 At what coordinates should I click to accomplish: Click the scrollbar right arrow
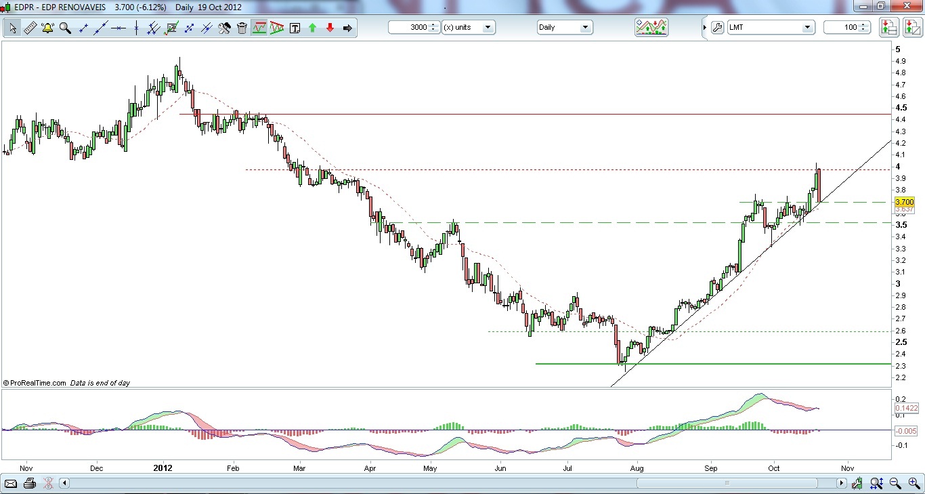click(842, 484)
